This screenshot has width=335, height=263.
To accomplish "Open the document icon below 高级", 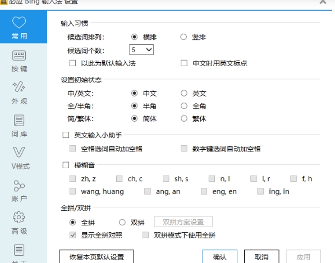I will (19, 250).
